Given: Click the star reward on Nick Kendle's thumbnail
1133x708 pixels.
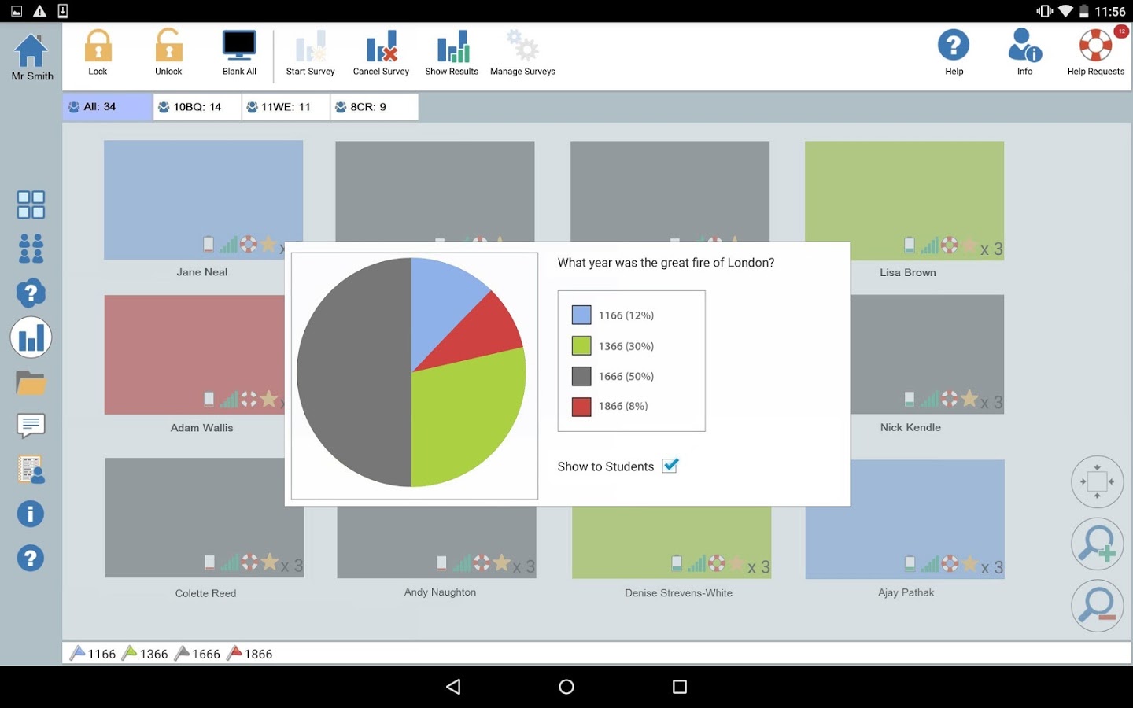Looking at the screenshot, I should 969,399.
